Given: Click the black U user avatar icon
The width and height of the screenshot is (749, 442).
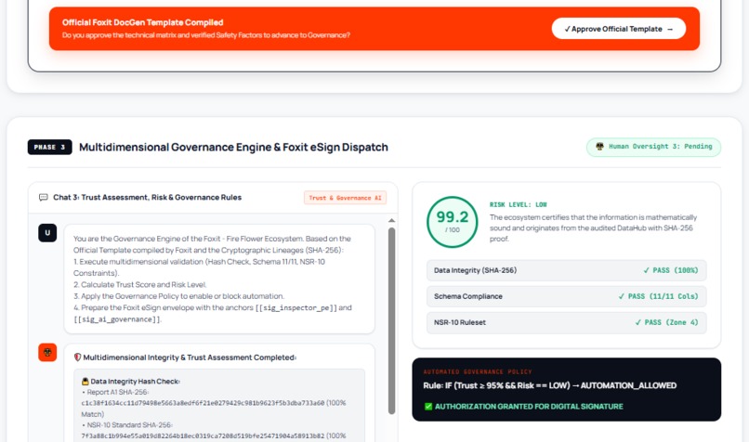Looking at the screenshot, I should tap(47, 233).
